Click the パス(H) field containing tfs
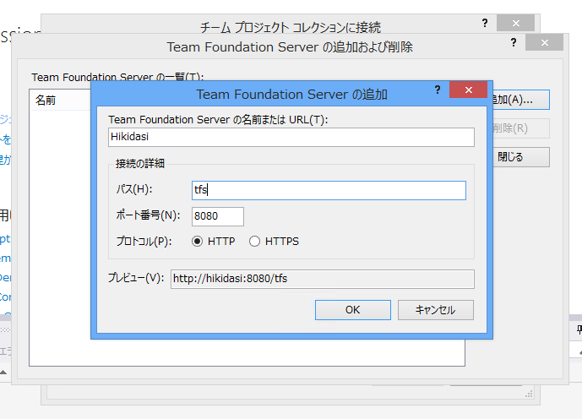Image resolution: width=582 pixels, height=419 pixels. [x=329, y=190]
